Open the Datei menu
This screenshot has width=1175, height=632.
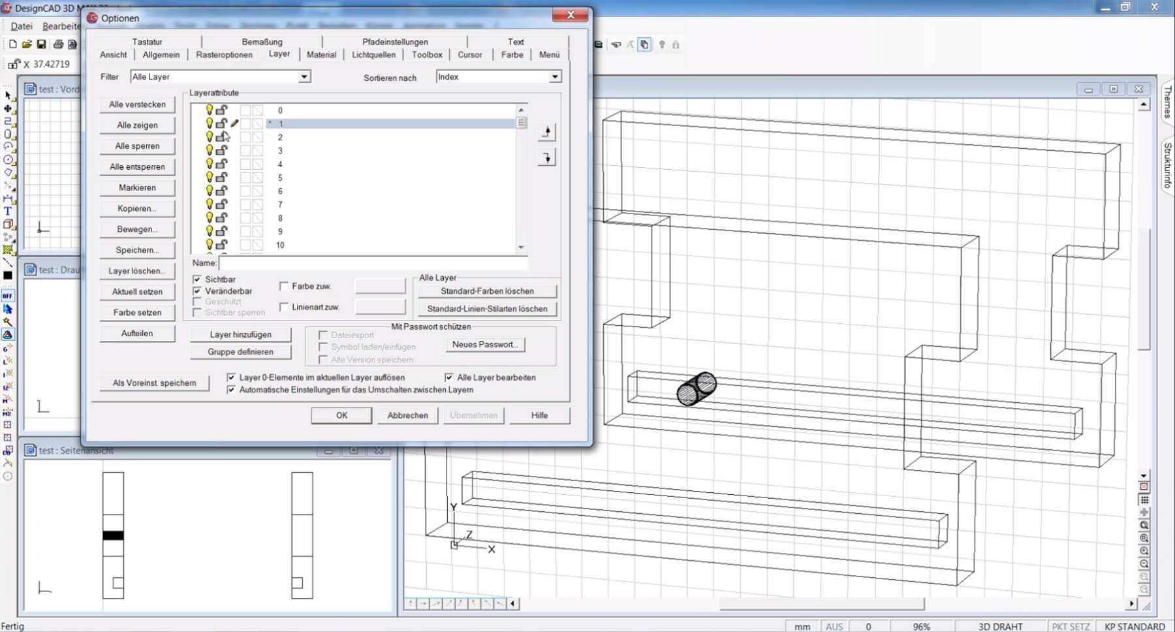coord(21,26)
